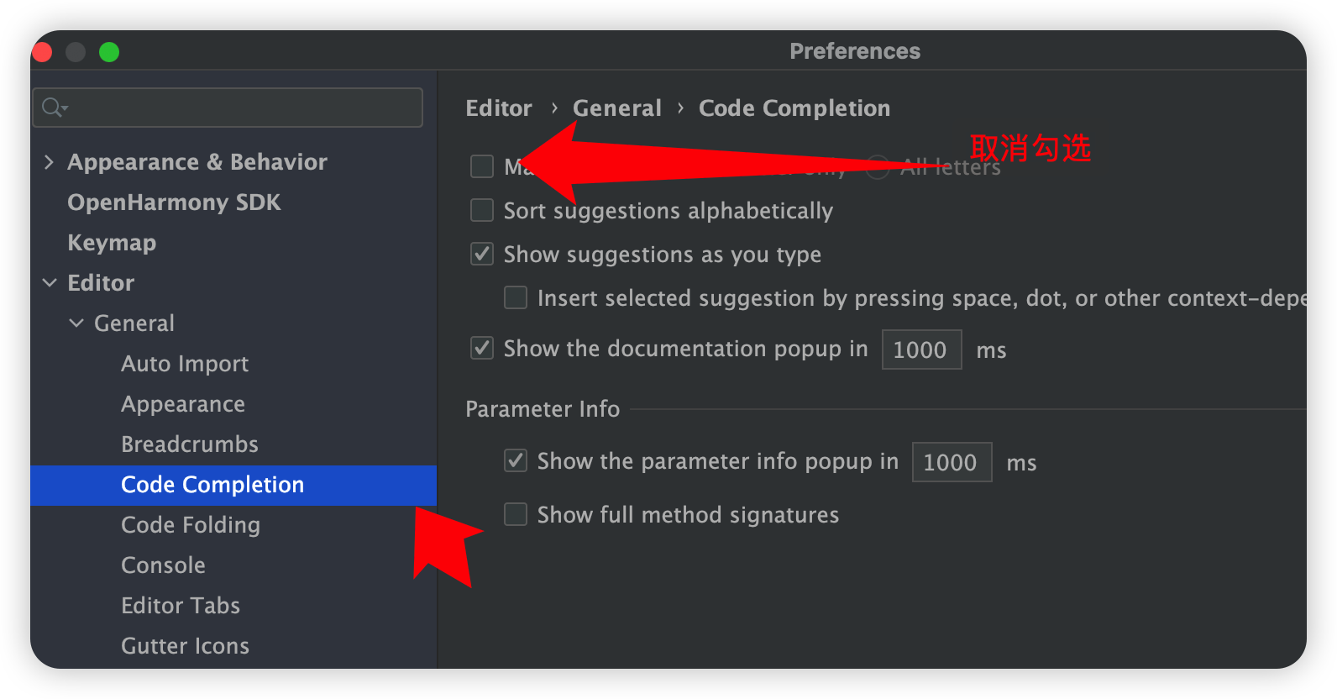Viewport: 1337px width, 699px height.
Task: Uncheck Show the parameter info popup
Action: point(516,460)
